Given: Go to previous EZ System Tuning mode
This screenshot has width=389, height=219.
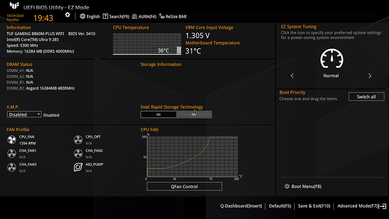Looking at the screenshot, I should [x=292, y=76].
